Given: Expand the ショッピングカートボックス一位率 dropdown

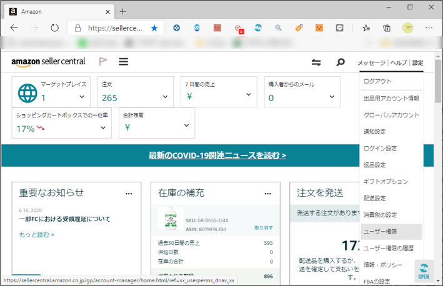Looking at the screenshot, I should [x=103, y=127].
